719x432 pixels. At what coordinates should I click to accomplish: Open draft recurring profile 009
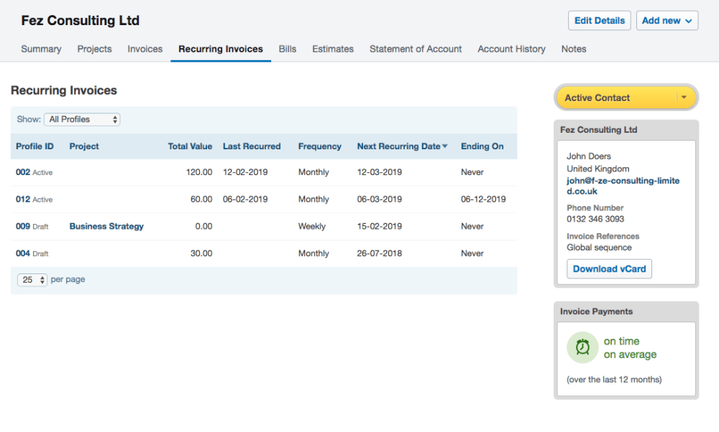coord(22,226)
